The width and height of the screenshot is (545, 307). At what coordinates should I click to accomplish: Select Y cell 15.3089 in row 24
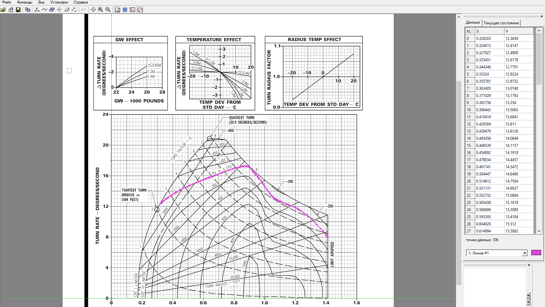coord(519,209)
